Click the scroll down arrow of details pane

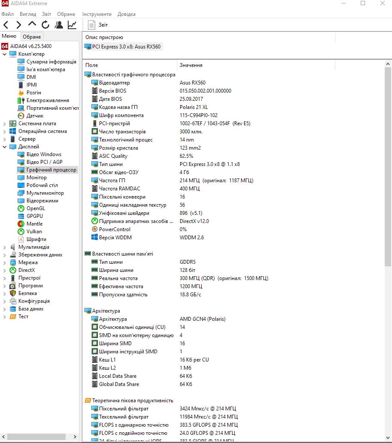coord(388,438)
